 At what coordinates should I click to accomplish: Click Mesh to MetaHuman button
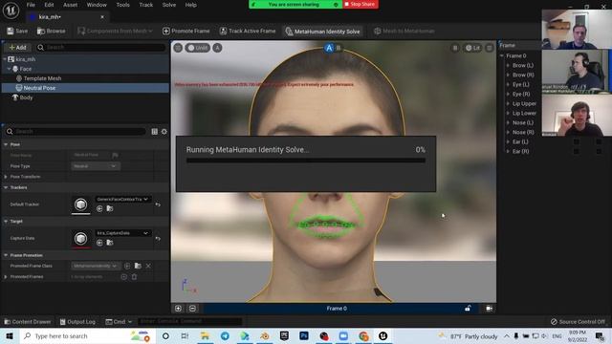coord(404,31)
